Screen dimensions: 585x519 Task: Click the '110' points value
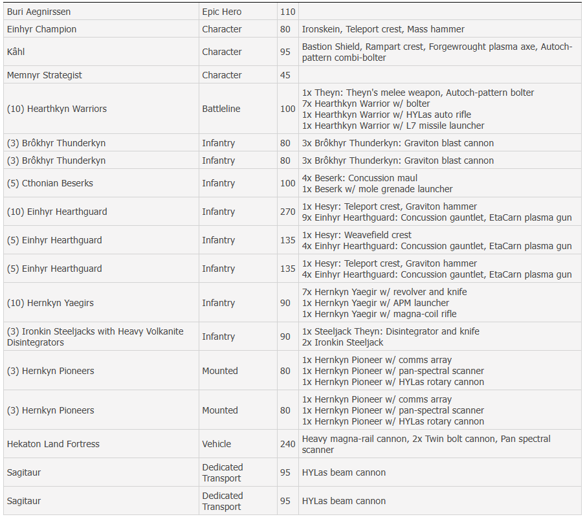(288, 12)
